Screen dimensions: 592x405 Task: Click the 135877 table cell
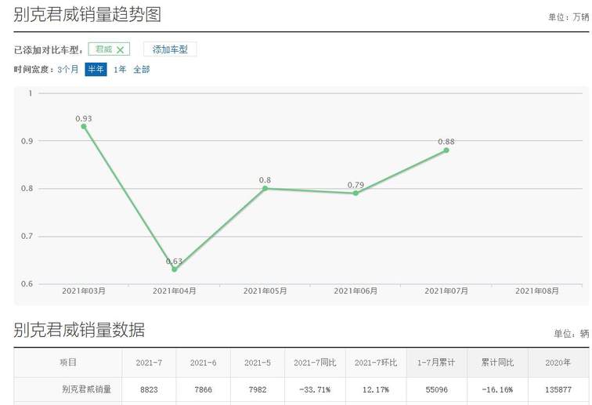pyautogui.click(x=558, y=389)
